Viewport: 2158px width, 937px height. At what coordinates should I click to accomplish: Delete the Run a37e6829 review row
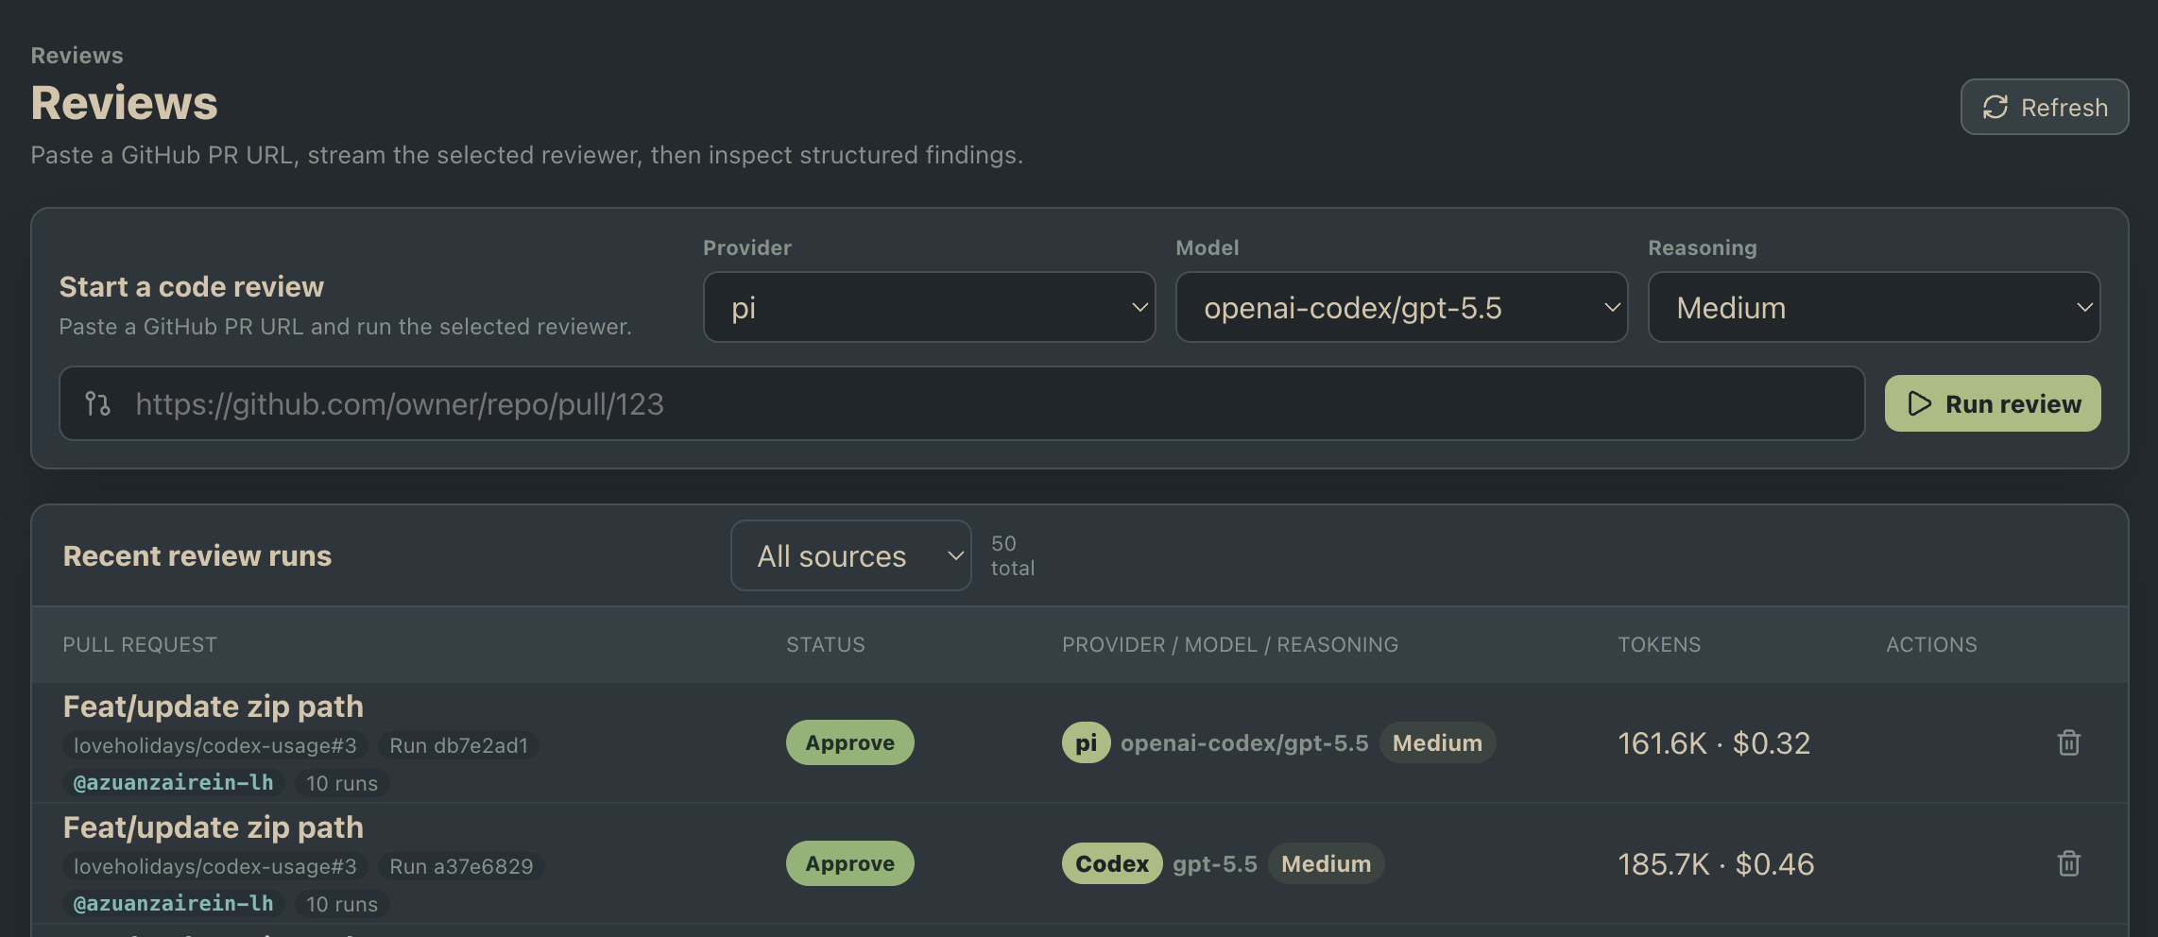point(2068,863)
